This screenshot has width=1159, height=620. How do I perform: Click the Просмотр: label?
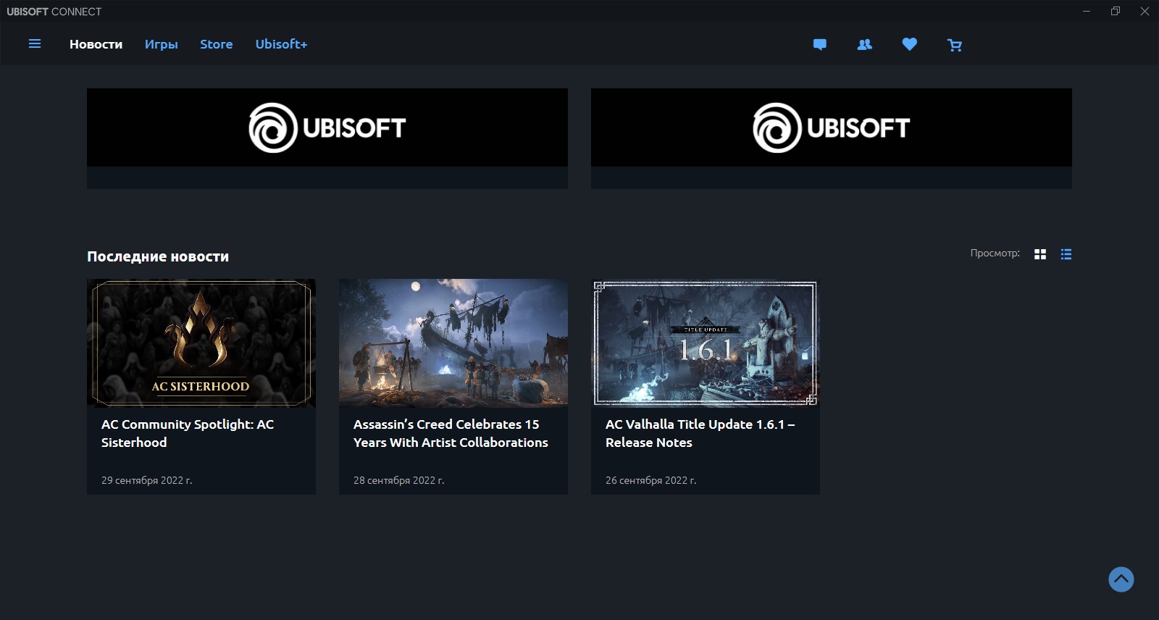tap(995, 254)
